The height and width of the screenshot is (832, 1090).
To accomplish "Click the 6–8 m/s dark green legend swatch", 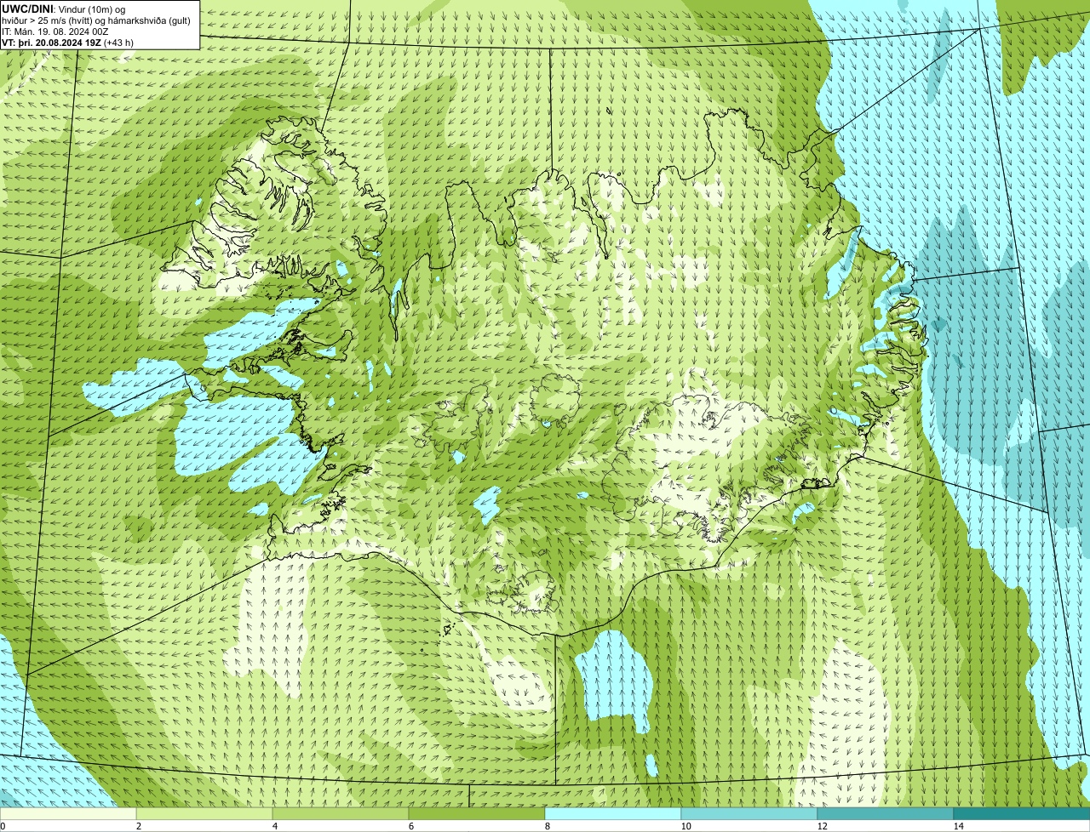I will click(477, 813).
